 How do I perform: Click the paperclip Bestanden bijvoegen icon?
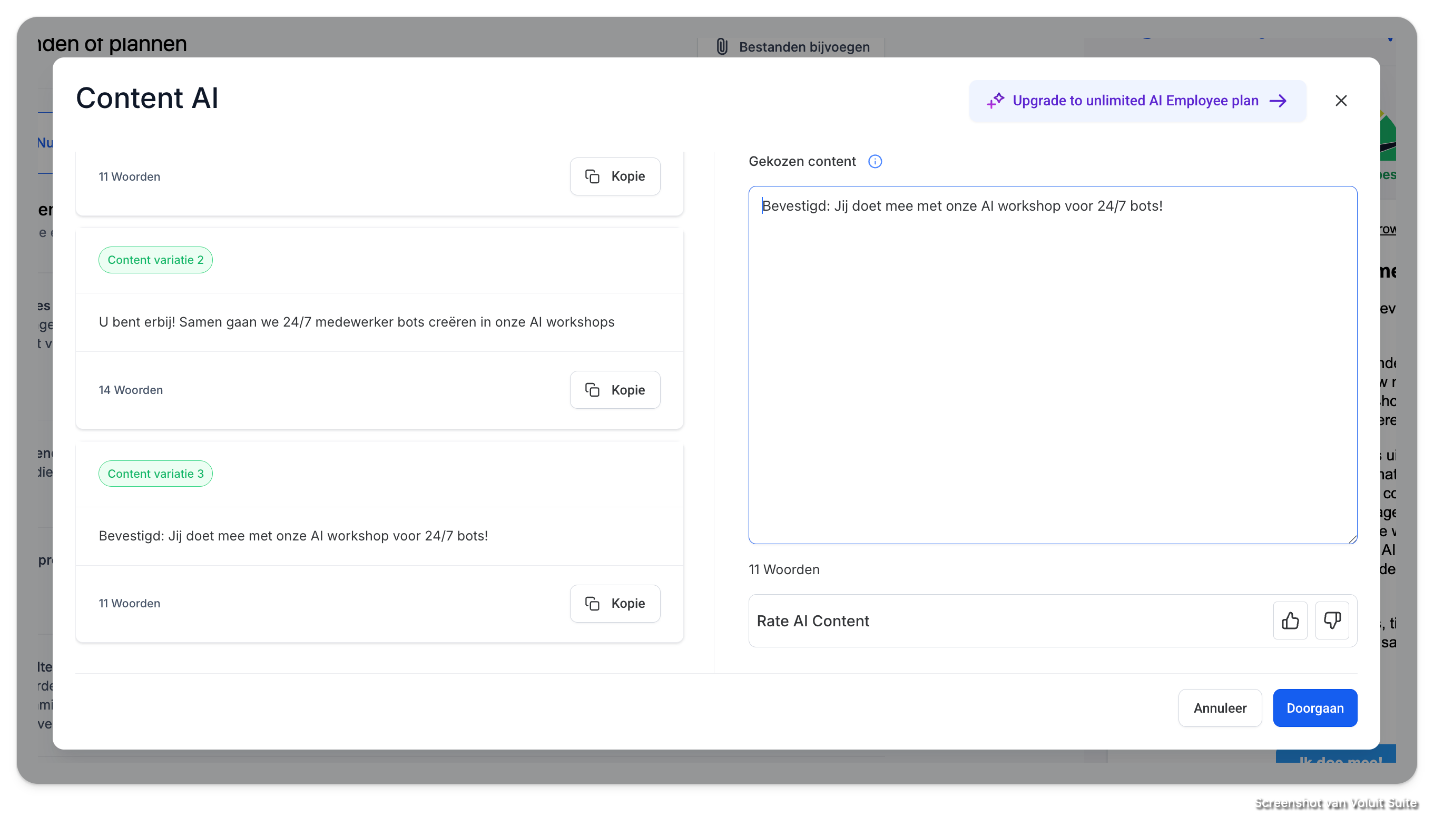click(722, 46)
